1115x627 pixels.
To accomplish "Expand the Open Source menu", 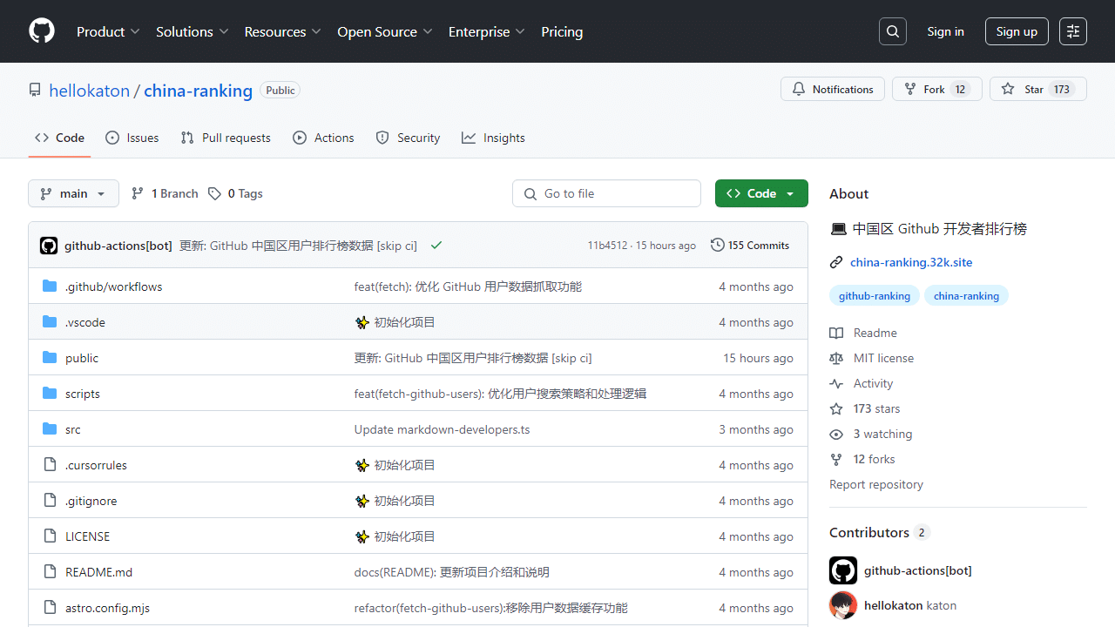I will tap(385, 31).
